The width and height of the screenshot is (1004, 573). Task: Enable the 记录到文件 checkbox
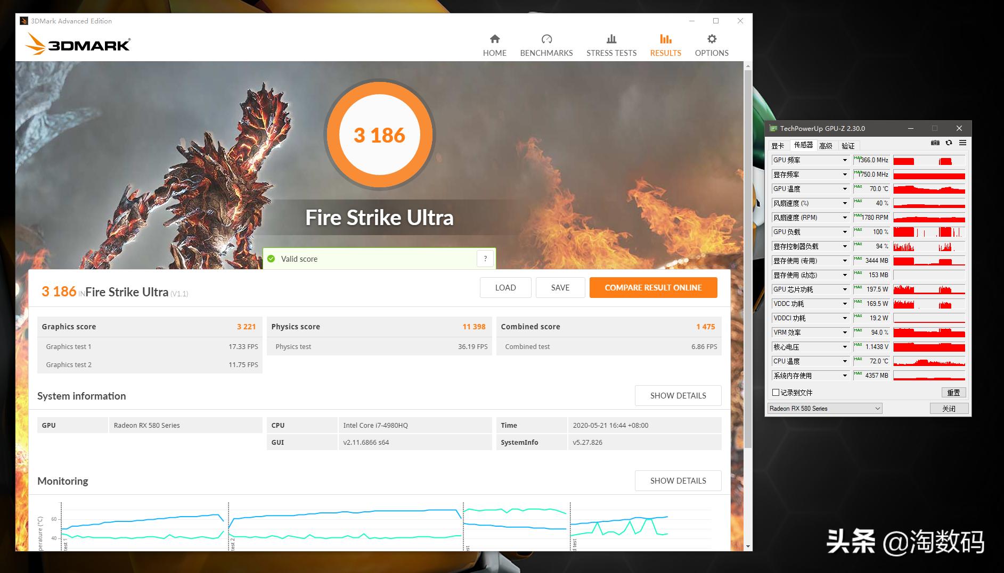tap(776, 393)
